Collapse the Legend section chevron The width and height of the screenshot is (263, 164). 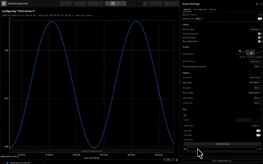261,73
